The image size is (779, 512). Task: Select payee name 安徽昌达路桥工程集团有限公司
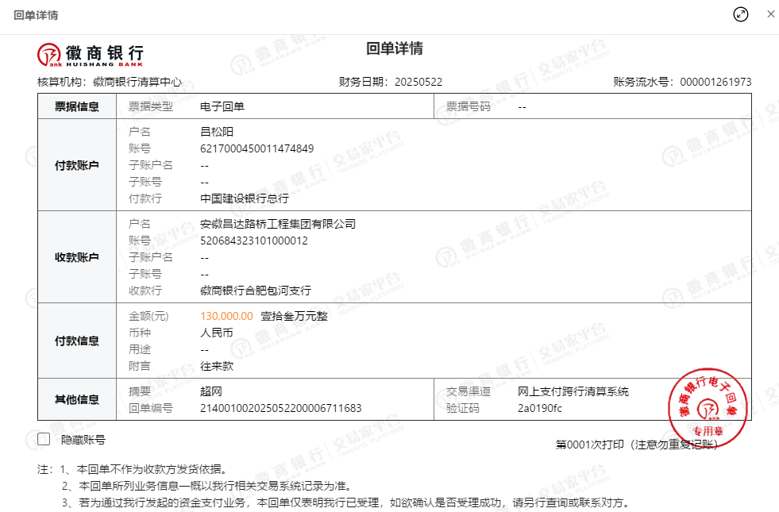pos(277,224)
